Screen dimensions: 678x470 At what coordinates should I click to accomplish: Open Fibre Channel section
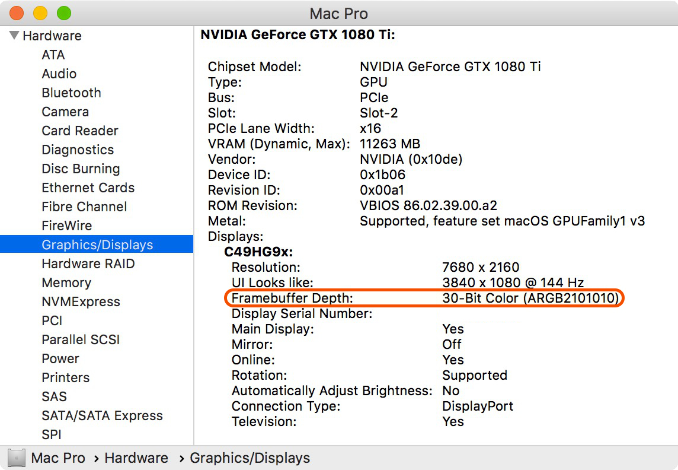(x=84, y=207)
